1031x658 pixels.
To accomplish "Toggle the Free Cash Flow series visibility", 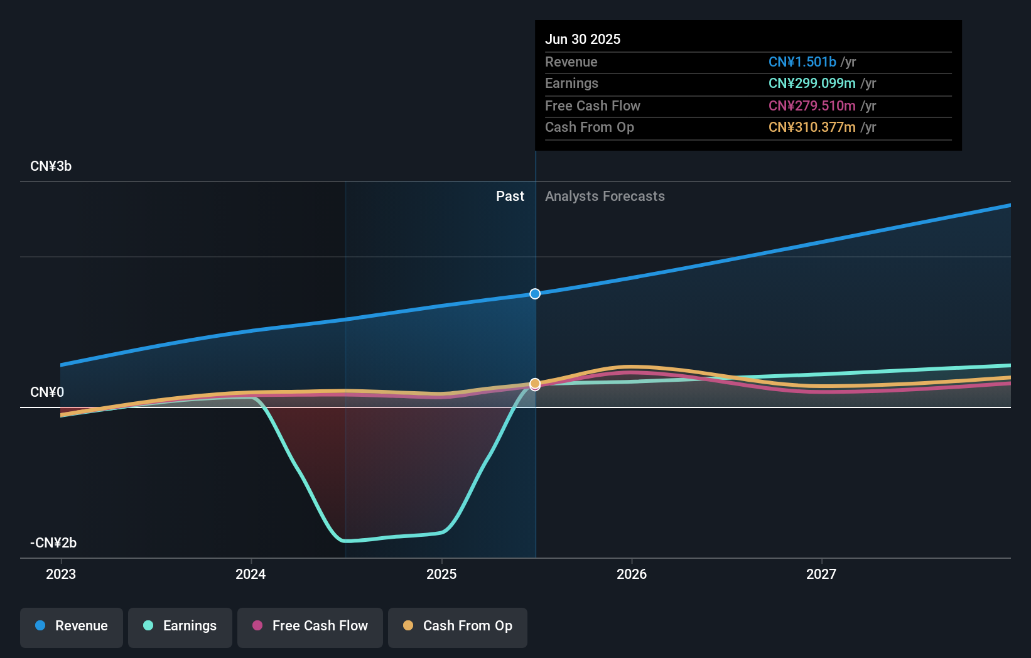I will [310, 626].
